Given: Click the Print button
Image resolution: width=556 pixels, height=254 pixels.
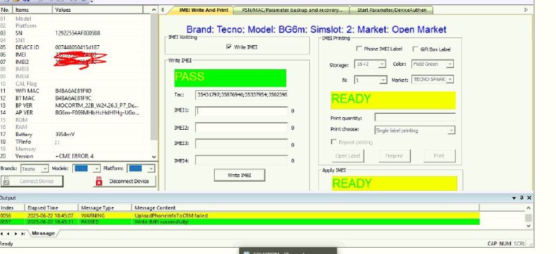Looking at the screenshot, I should [x=439, y=155].
